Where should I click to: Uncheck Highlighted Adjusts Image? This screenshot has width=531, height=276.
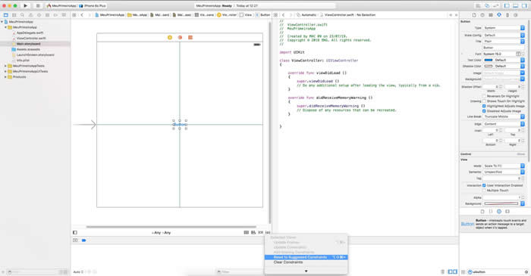pos(484,106)
